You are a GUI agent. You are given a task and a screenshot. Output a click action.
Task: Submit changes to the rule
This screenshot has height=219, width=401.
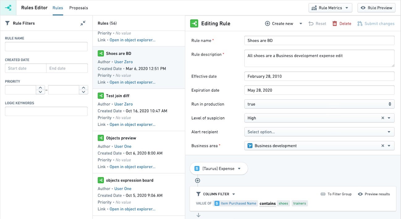(x=376, y=24)
